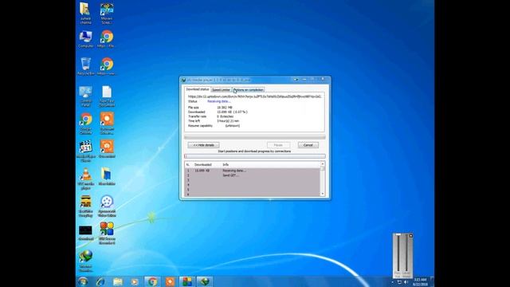This screenshot has width=510, height=287.
Task: Click the Hide details button
Action: [204, 145]
